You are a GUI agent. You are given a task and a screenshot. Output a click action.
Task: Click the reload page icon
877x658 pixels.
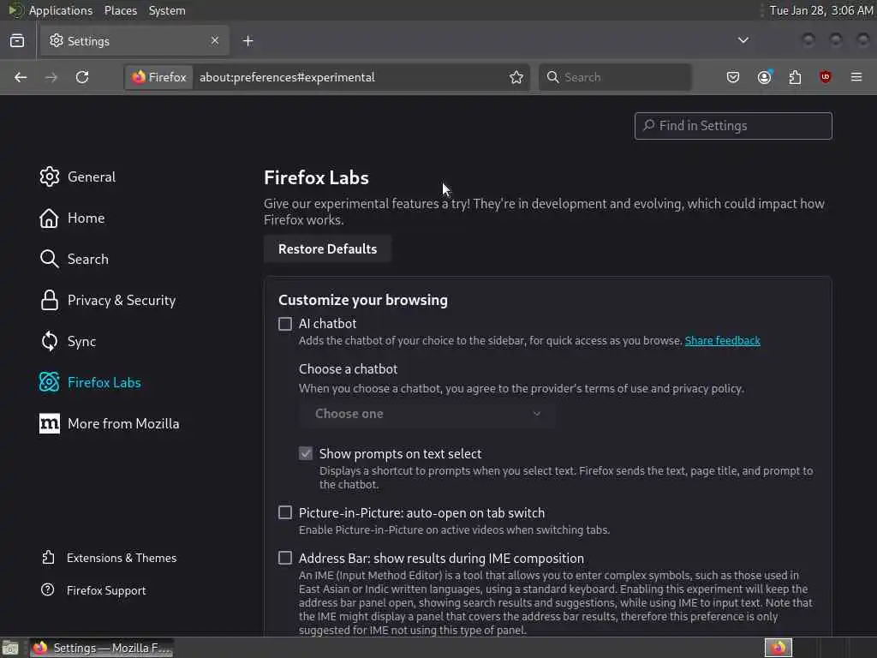[x=82, y=77]
